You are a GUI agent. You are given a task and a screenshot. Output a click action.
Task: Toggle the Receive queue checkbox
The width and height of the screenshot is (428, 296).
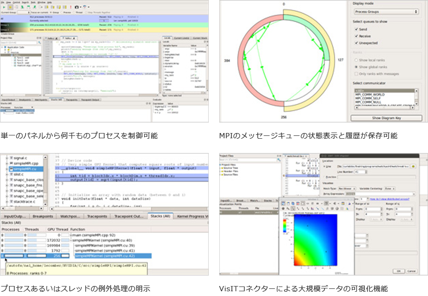click(356, 36)
